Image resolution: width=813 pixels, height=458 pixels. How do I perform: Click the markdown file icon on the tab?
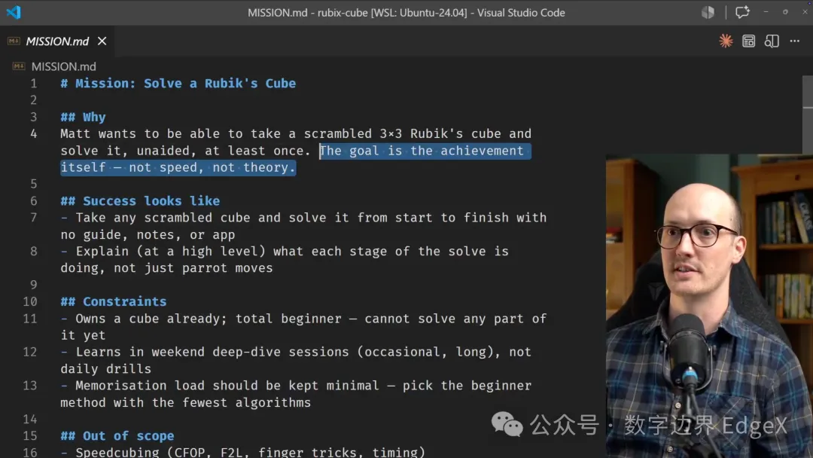[x=14, y=41]
